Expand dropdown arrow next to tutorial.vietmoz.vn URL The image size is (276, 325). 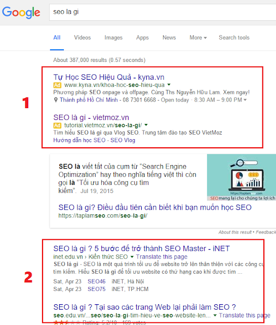(x=146, y=125)
